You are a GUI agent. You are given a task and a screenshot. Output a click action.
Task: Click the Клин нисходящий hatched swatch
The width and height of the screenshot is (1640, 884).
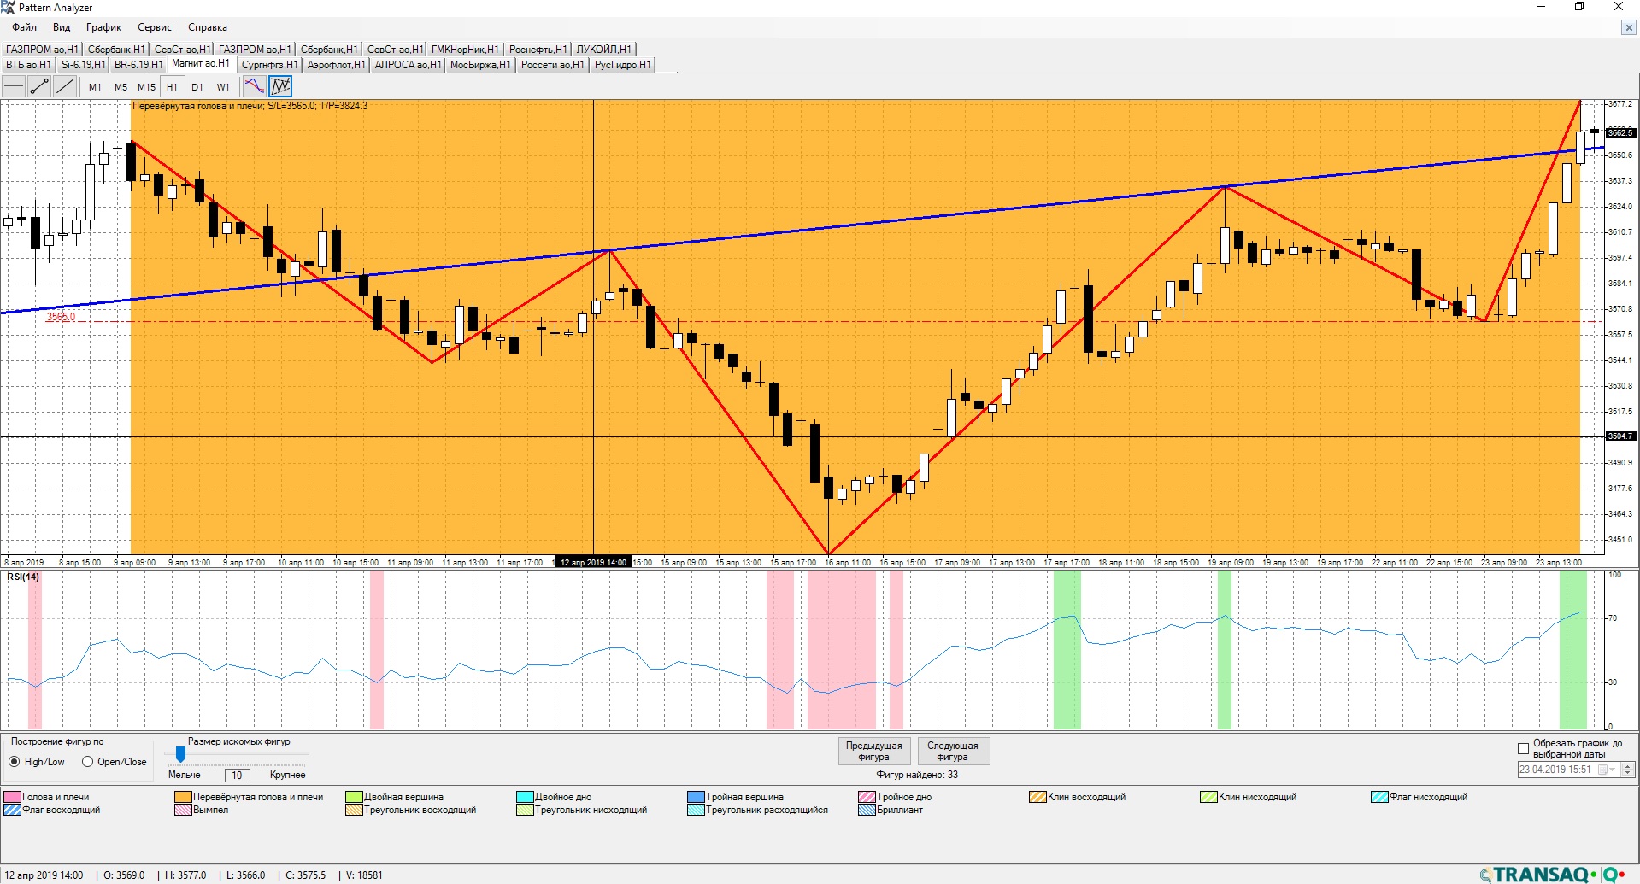click(1208, 797)
